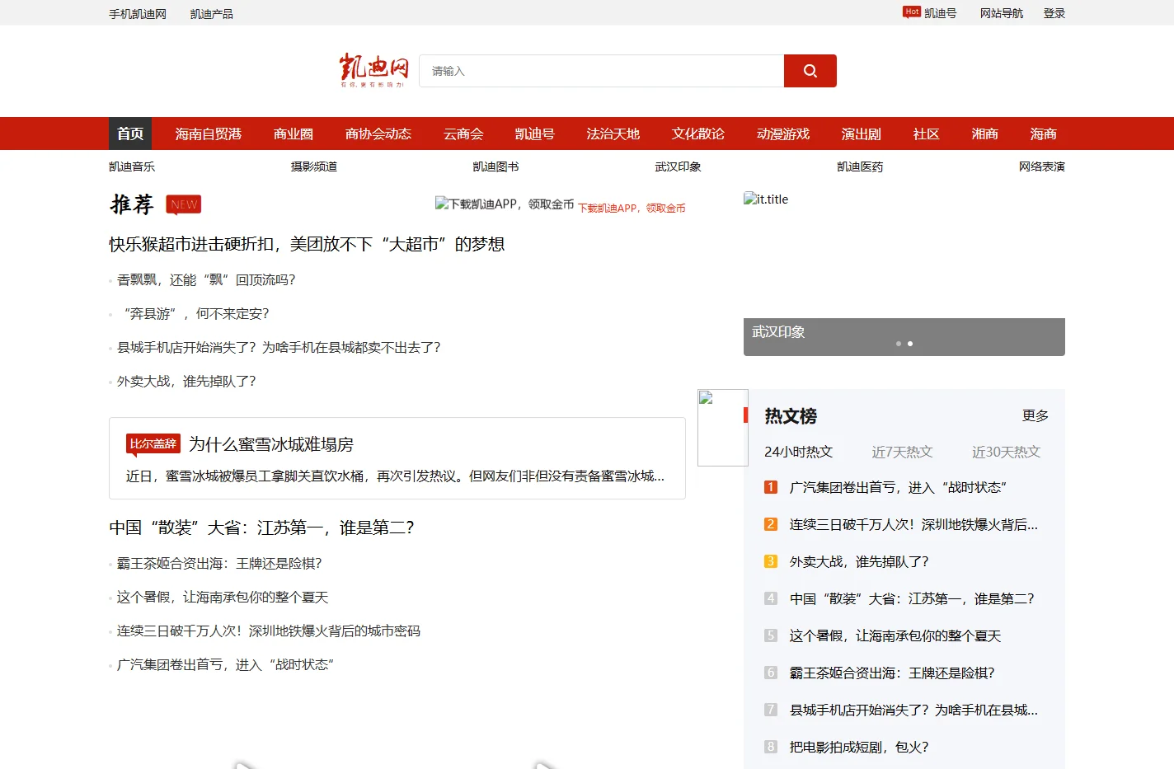This screenshot has width=1174, height=769.
Task: Focus the 请输入 search input field
Action: tap(602, 71)
